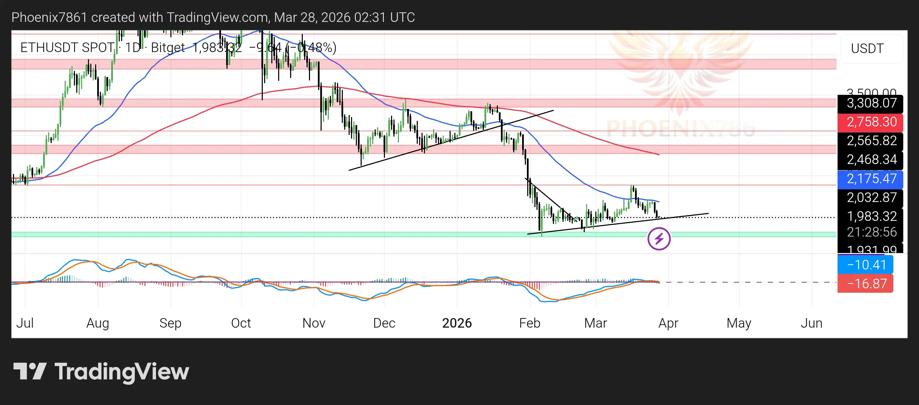Viewport: 919px width, 405px height.
Task: Select the red 2,758.30 price label
Action: point(870,122)
